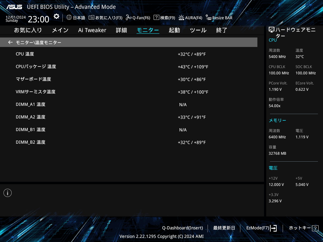Open the ツール tab

tap(198, 30)
